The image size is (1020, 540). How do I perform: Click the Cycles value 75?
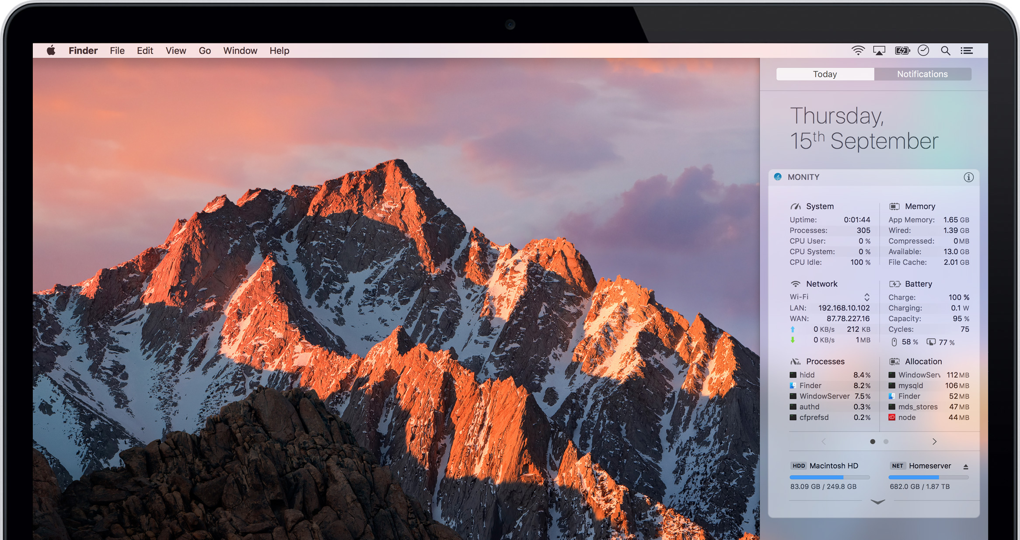click(x=965, y=329)
